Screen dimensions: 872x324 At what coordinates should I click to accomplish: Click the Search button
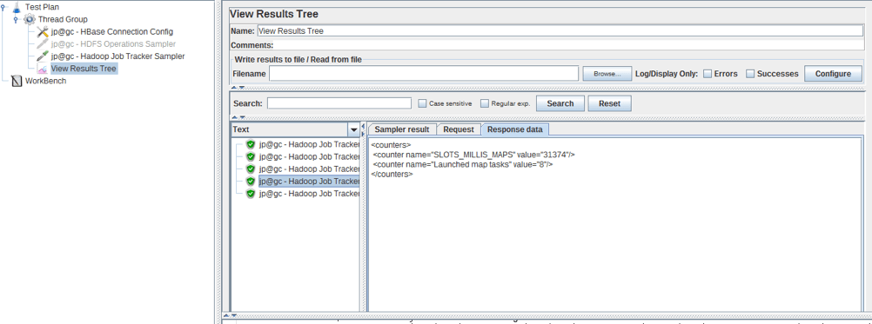tap(560, 103)
